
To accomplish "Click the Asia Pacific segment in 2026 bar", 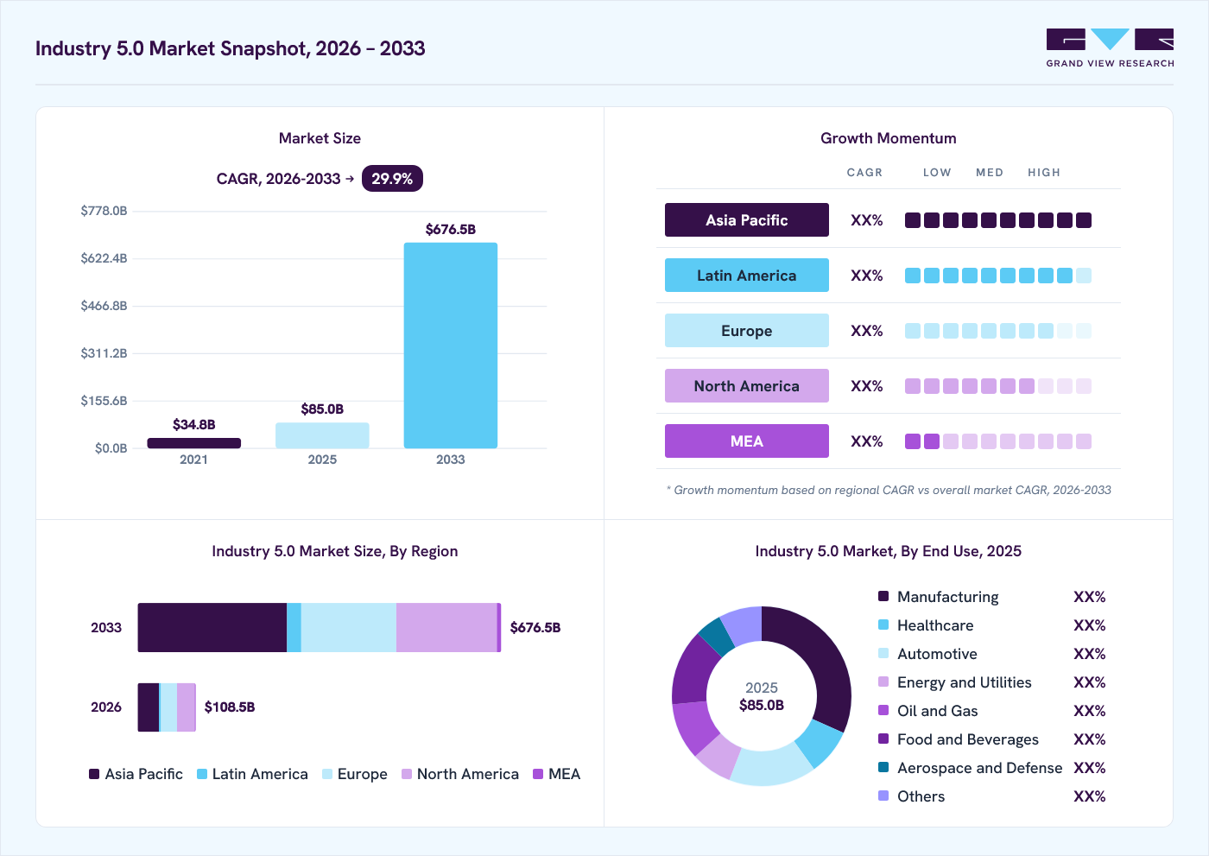I will 149,707.
